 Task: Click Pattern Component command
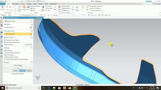point(96,10)
